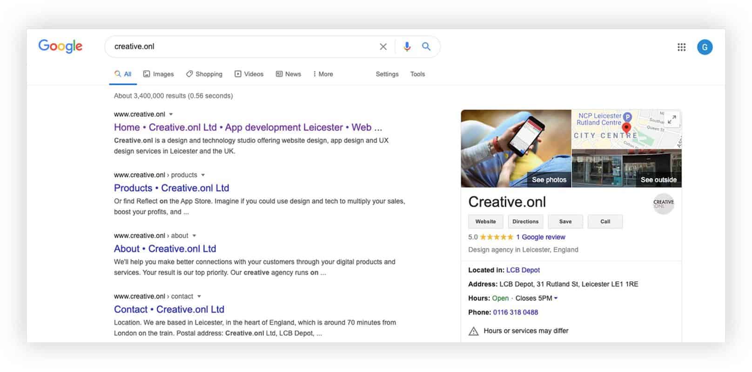Click the www.creative.onl › about URL

pos(151,236)
